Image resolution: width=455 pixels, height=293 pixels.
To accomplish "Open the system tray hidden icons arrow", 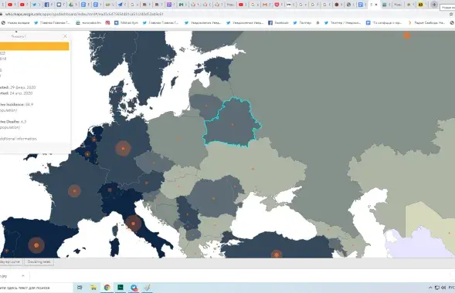I will (x=430, y=288).
